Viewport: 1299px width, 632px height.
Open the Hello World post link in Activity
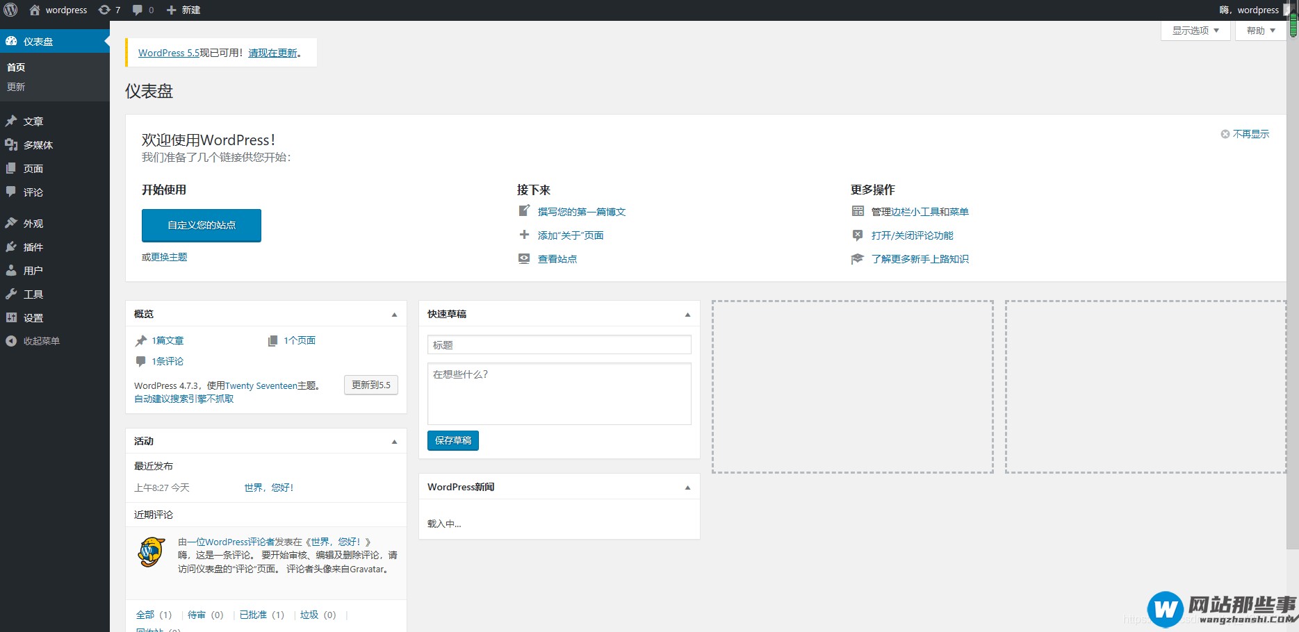pos(269,488)
